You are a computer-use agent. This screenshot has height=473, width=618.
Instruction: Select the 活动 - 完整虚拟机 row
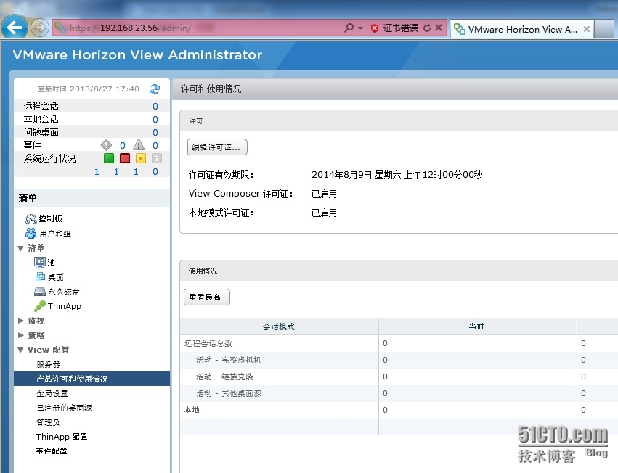(x=399, y=360)
